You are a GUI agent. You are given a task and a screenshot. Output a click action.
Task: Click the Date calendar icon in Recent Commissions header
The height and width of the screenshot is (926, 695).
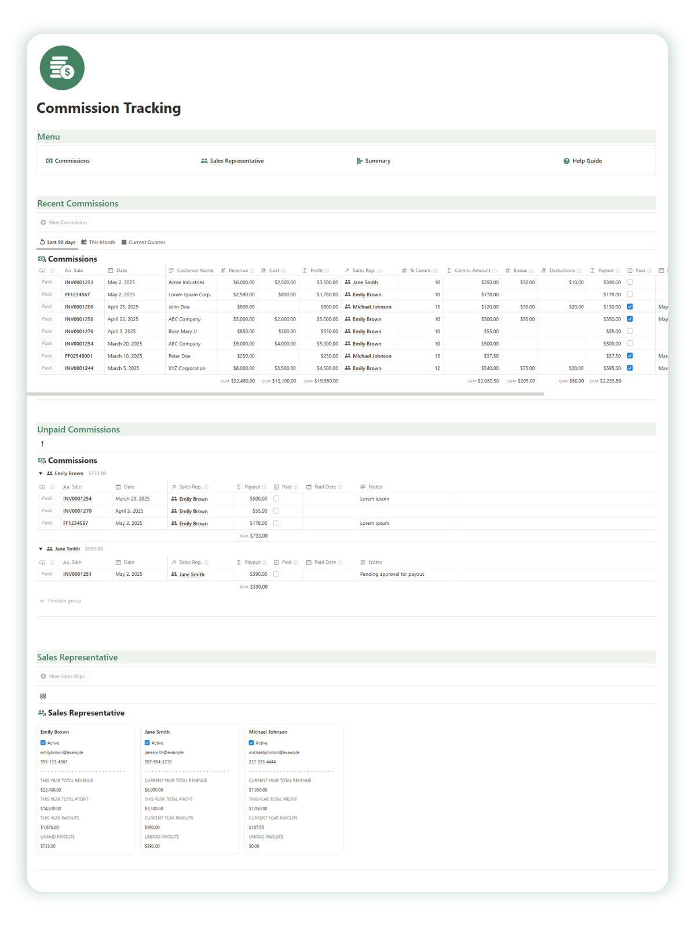pyautogui.click(x=111, y=270)
